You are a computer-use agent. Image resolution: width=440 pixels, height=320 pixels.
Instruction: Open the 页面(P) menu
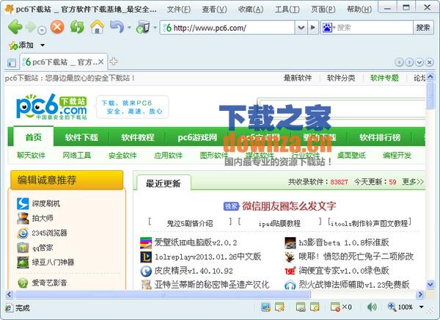pos(323,10)
